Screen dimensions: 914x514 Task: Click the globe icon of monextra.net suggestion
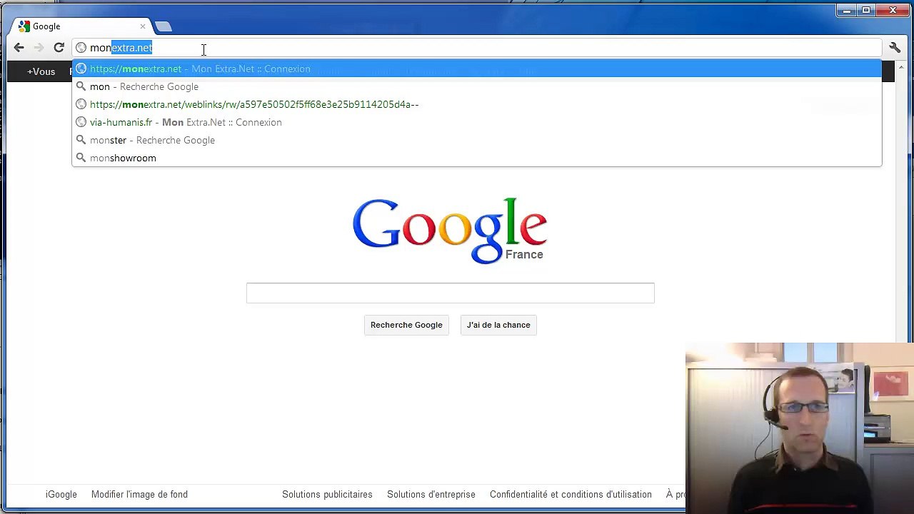pyautogui.click(x=81, y=69)
